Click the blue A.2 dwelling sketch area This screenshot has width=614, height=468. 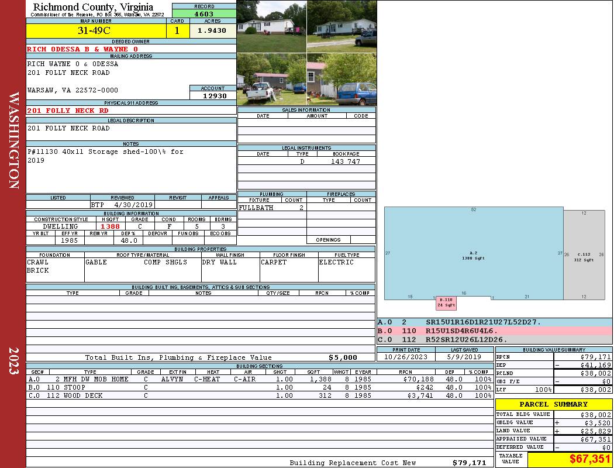(474, 252)
